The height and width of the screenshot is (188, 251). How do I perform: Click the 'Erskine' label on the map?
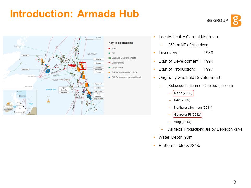(99, 88)
